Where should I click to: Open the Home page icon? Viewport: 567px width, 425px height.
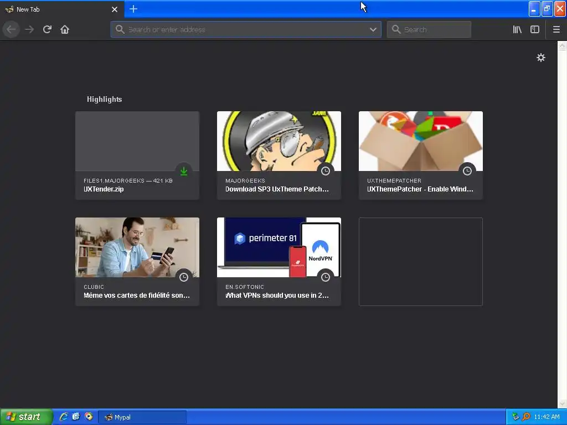coord(65,29)
